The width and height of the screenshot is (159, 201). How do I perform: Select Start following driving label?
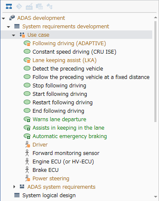pyautogui.click(x=60, y=94)
